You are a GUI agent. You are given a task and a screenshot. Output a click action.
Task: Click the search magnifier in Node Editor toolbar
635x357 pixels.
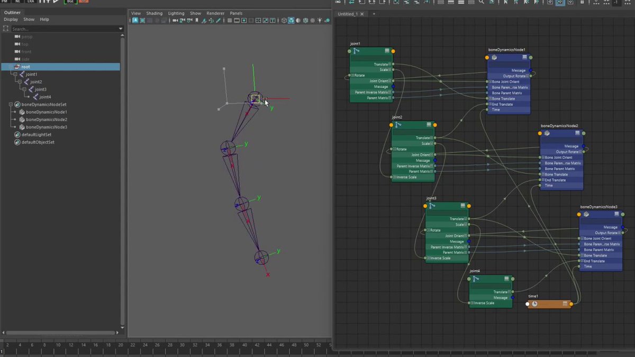click(x=481, y=2)
